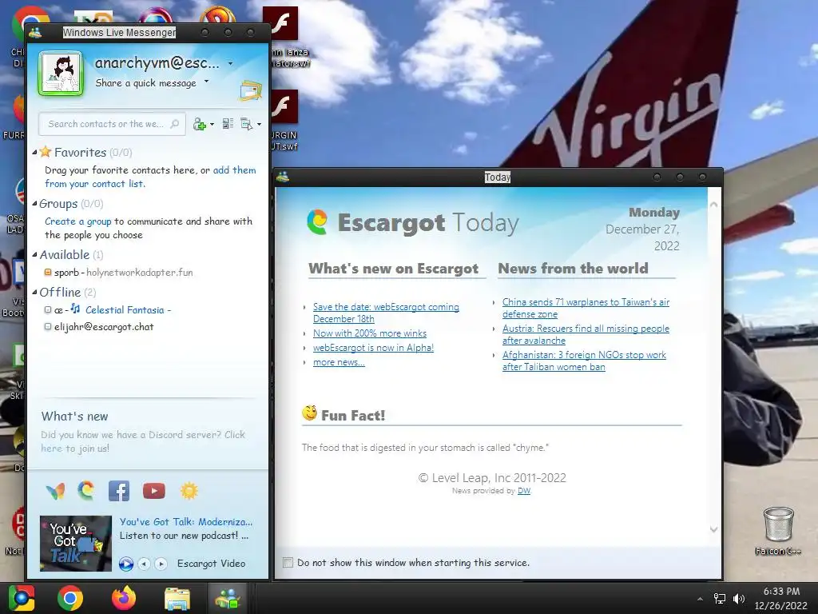Collapse the Groups section
The height and width of the screenshot is (614, 818).
coord(34,204)
